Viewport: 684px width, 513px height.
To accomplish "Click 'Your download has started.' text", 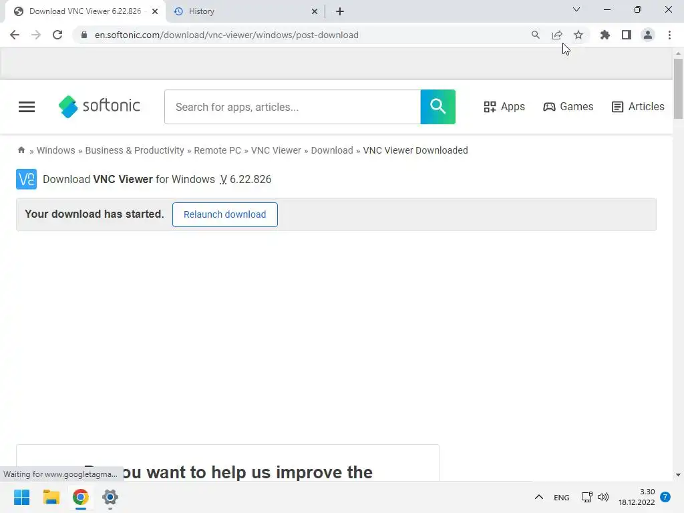I will (x=94, y=214).
